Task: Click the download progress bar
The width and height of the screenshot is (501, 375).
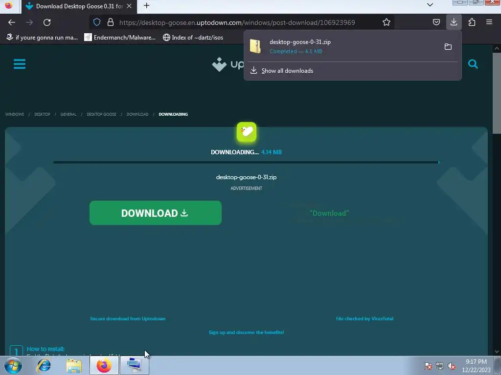Action: (x=247, y=162)
